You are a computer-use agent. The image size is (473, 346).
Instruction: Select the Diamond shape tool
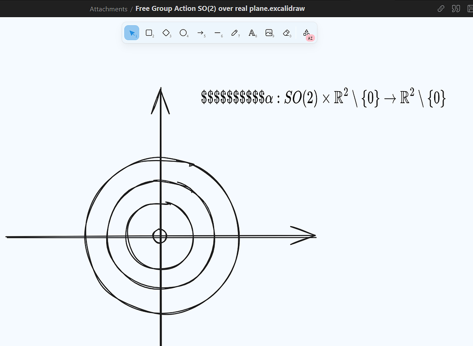point(166,33)
